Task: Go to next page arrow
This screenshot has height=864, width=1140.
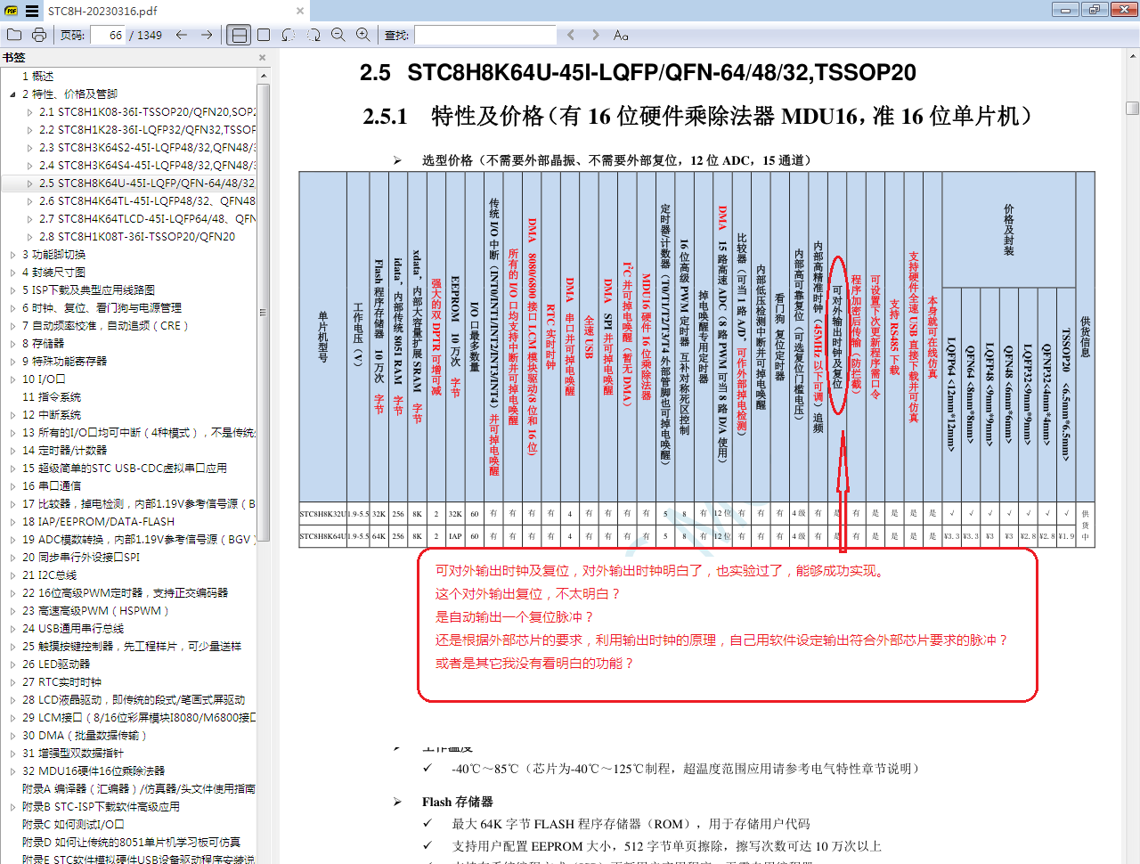Action: [207, 35]
